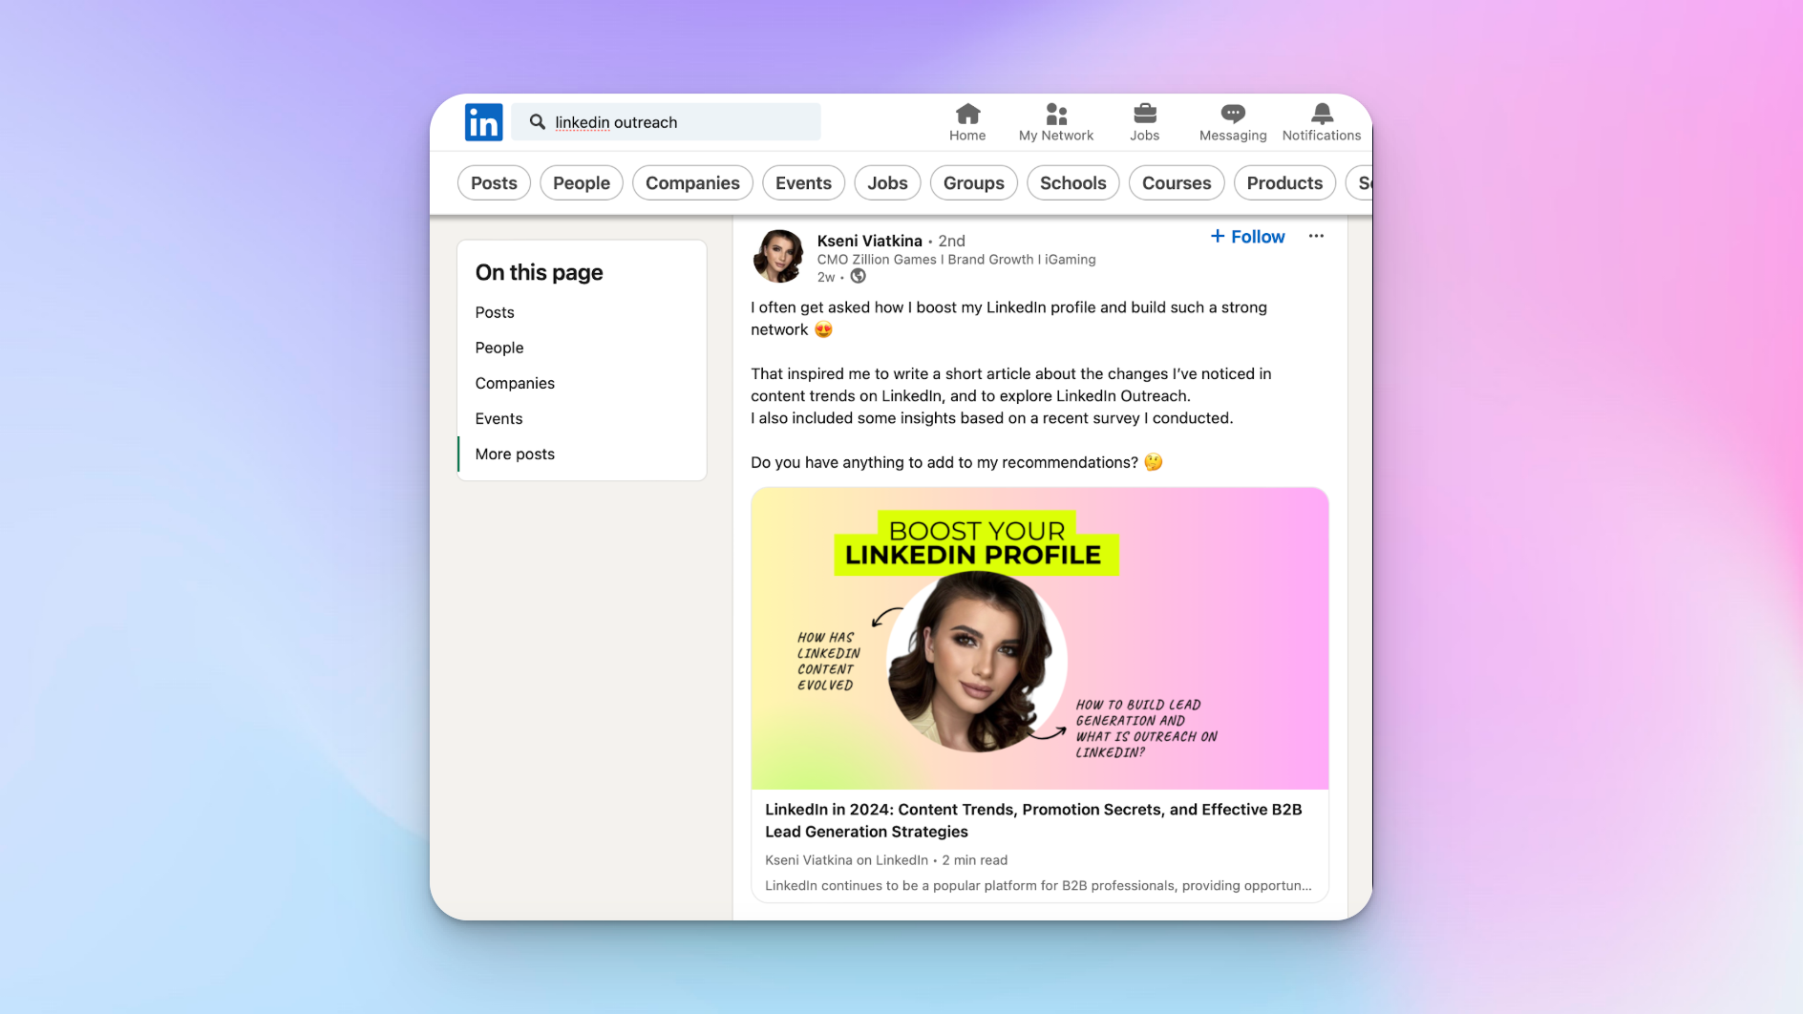Screen dimensions: 1803x1014
Task: Filter results by Schools
Action: click(1073, 183)
